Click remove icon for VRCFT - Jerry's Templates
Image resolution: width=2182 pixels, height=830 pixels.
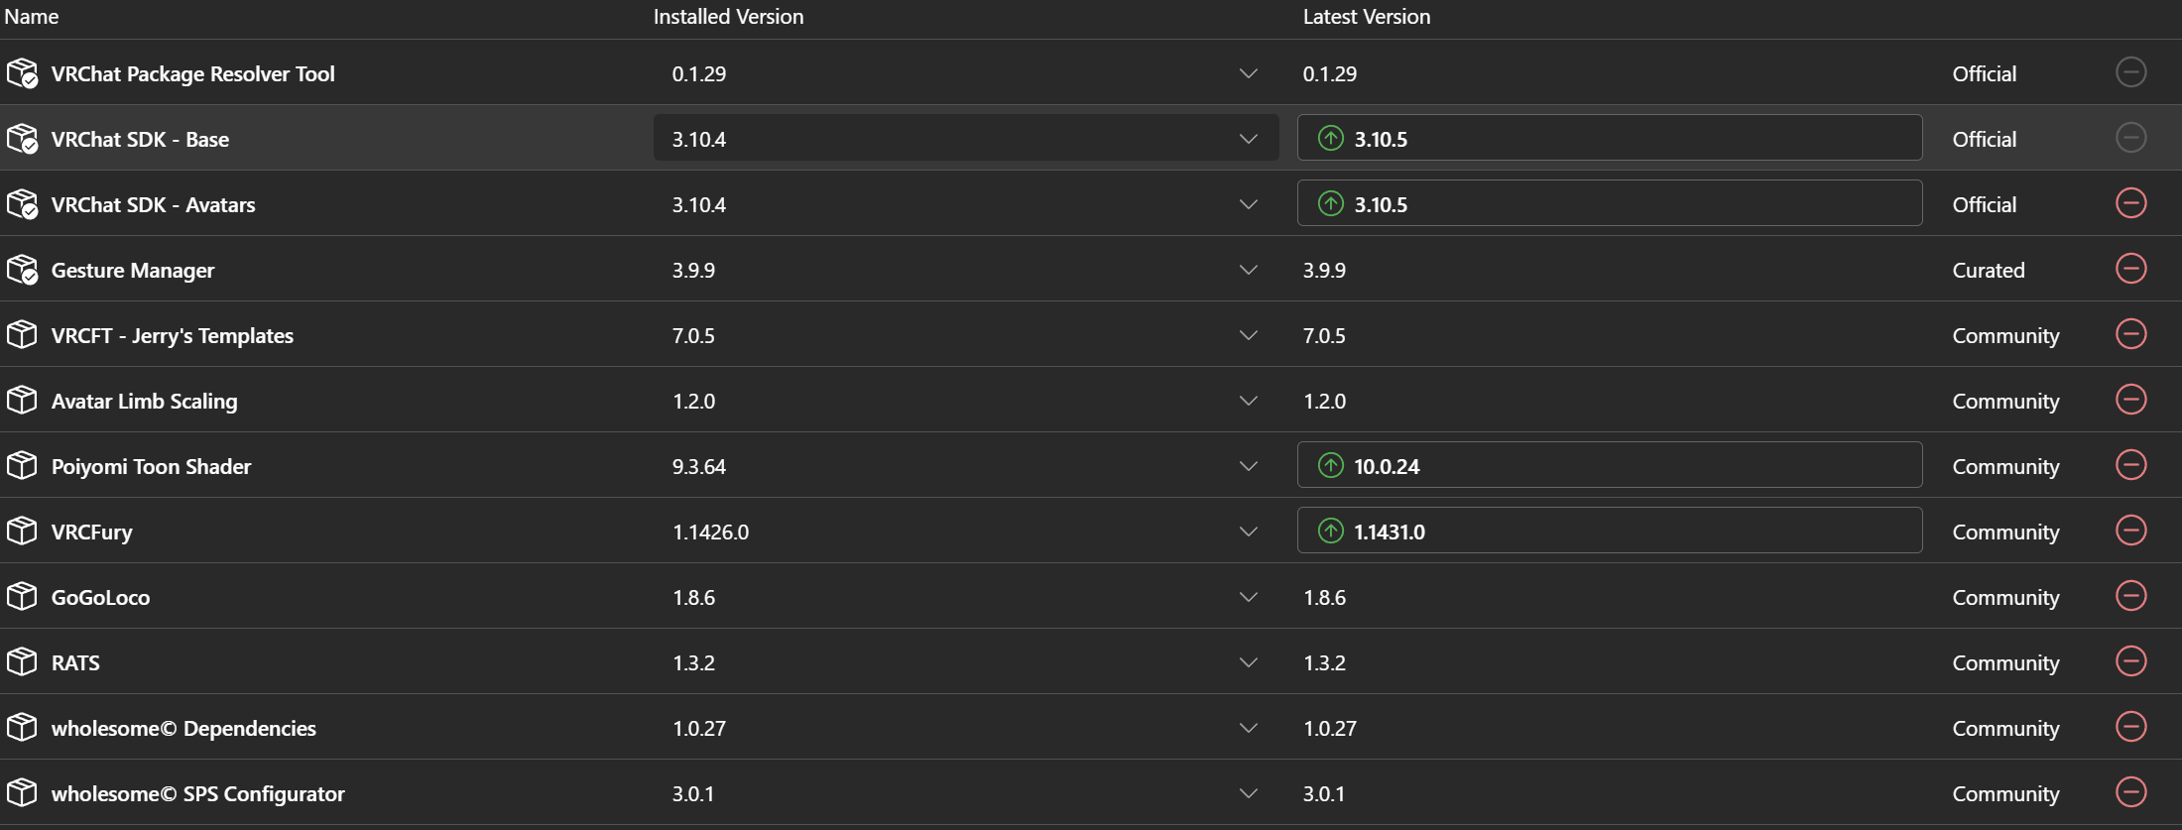pos(2130,334)
